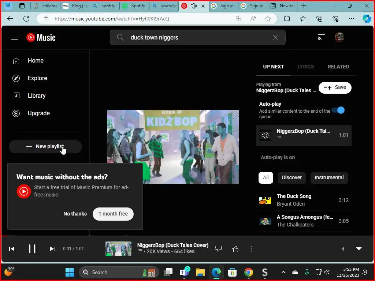Image resolution: width=375 pixels, height=281 pixels.
Task: Play The Duck Song by Bryant Oden
Action: pyautogui.click(x=304, y=200)
